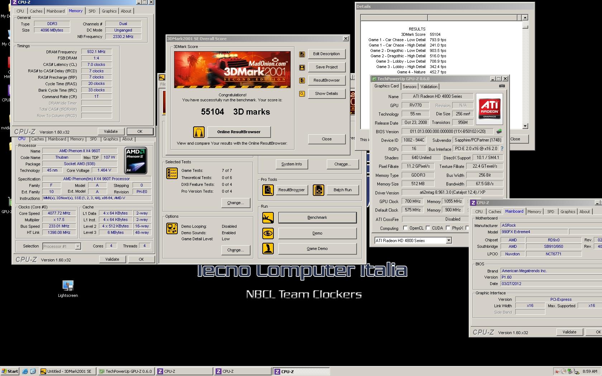Image resolution: width=602 pixels, height=376 pixels.
Task: Click the second quick launch browser icon
Action: click(33, 371)
